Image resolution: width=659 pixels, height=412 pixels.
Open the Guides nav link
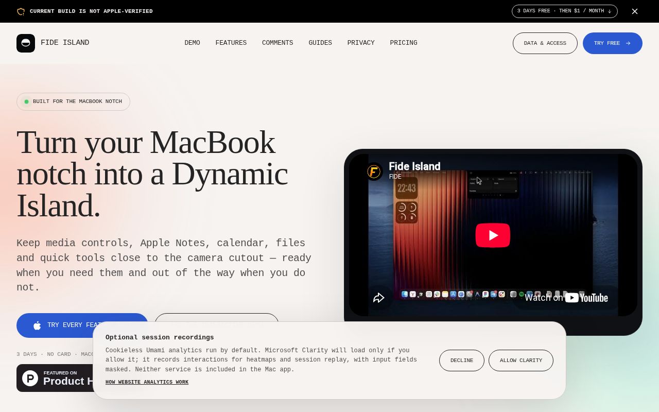point(320,43)
